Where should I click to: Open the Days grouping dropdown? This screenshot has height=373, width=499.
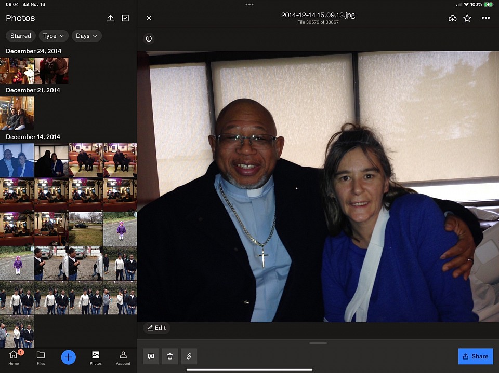click(86, 36)
